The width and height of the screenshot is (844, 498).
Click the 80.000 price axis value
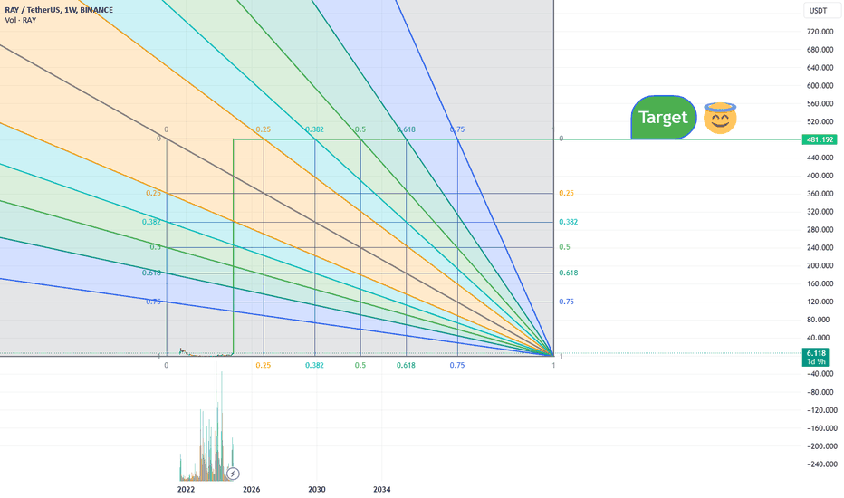[818, 320]
